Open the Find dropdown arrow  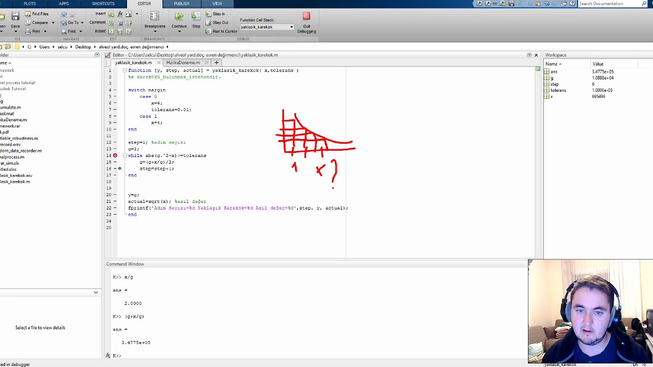80,31
